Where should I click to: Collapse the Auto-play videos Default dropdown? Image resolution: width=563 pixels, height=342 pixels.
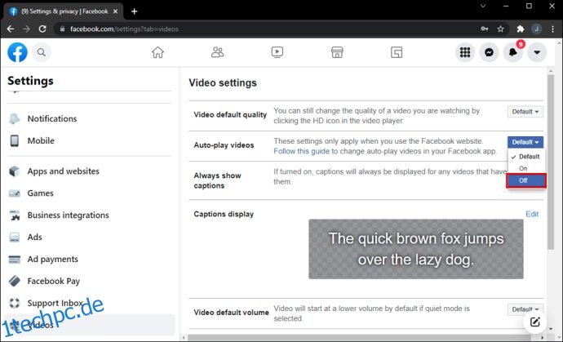[525, 142]
